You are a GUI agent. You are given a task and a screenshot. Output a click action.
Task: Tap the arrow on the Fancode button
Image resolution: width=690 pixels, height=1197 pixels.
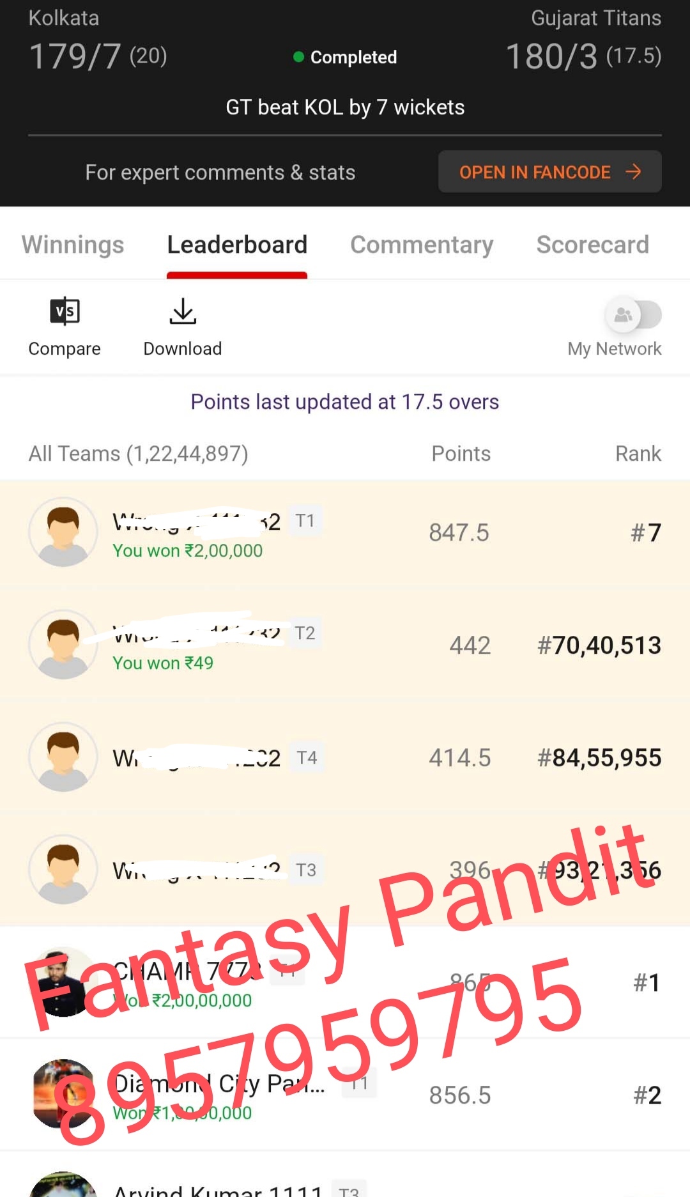click(633, 172)
